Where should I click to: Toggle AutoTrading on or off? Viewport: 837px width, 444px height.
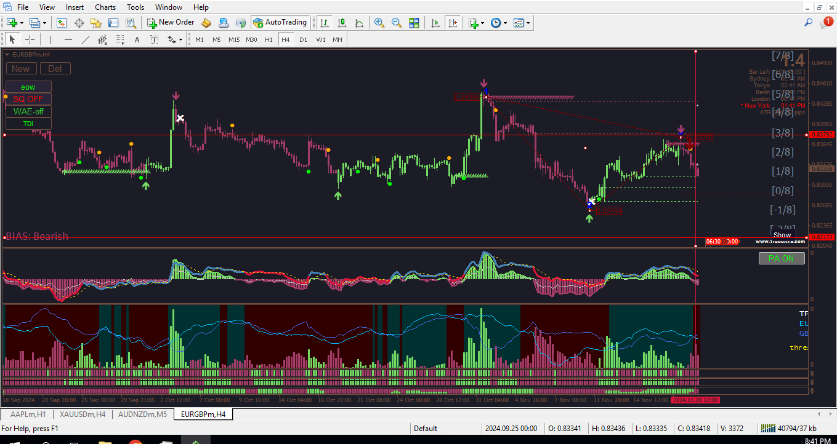point(280,23)
